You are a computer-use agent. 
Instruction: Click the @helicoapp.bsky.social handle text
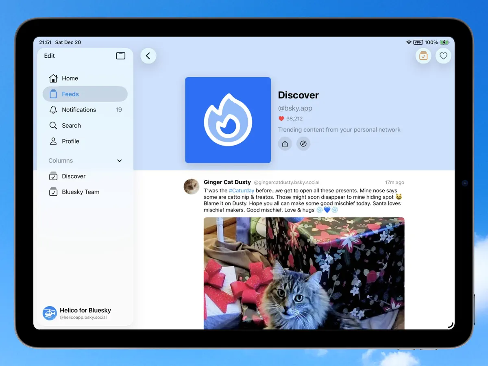click(83, 317)
